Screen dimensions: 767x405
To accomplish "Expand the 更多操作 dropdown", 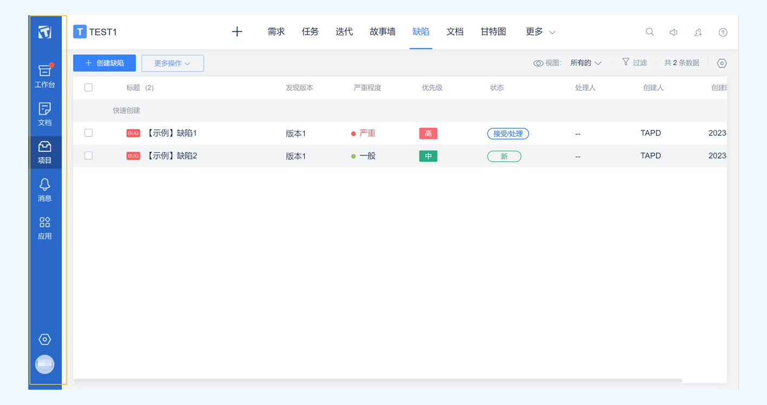I will (173, 63).
